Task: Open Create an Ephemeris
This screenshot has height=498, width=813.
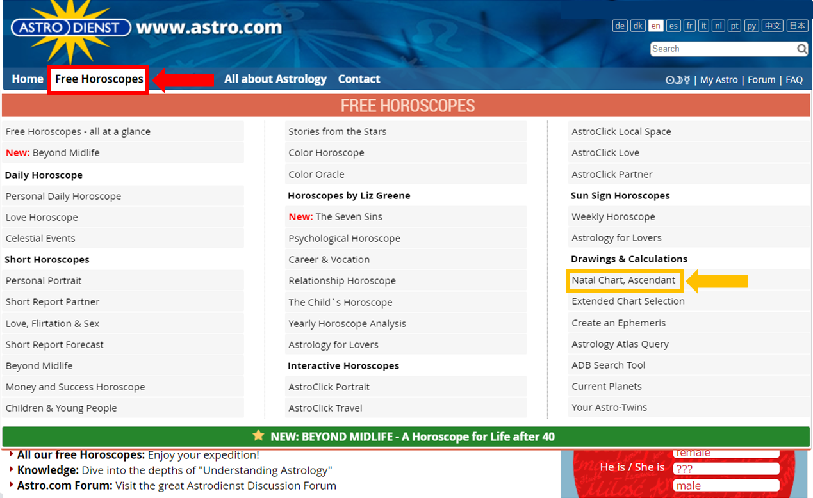Action: point(689,323)
